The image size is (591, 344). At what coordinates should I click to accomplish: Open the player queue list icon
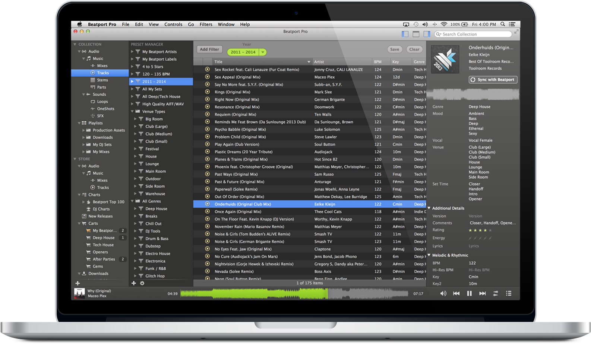(x=509, y=293)
